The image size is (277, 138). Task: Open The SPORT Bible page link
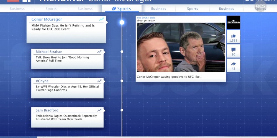[x=146, y=18]
